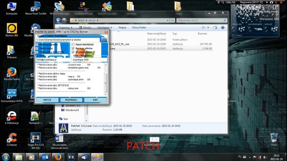Toggle the Patch programu checkbox
The width and height of the screenshot is (287, 161).
pos(37,45)
